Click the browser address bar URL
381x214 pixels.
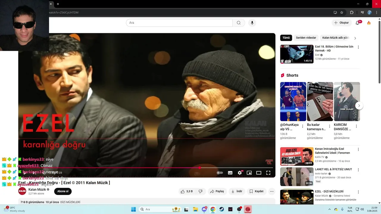[63, 12]
